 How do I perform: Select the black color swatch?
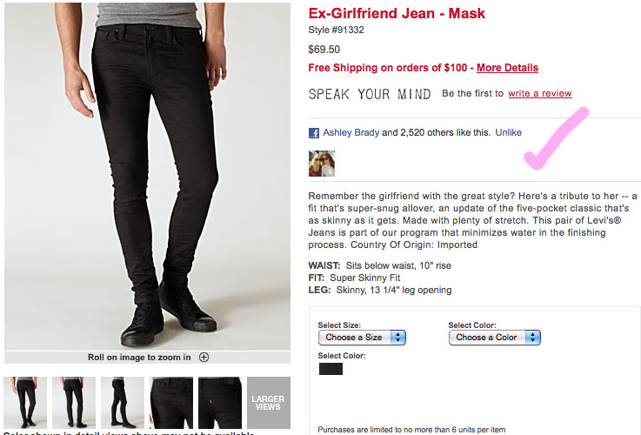point(331,369)
